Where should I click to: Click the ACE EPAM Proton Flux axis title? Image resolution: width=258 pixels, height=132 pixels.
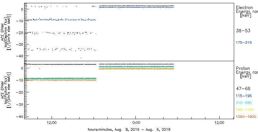click(6, 90)
